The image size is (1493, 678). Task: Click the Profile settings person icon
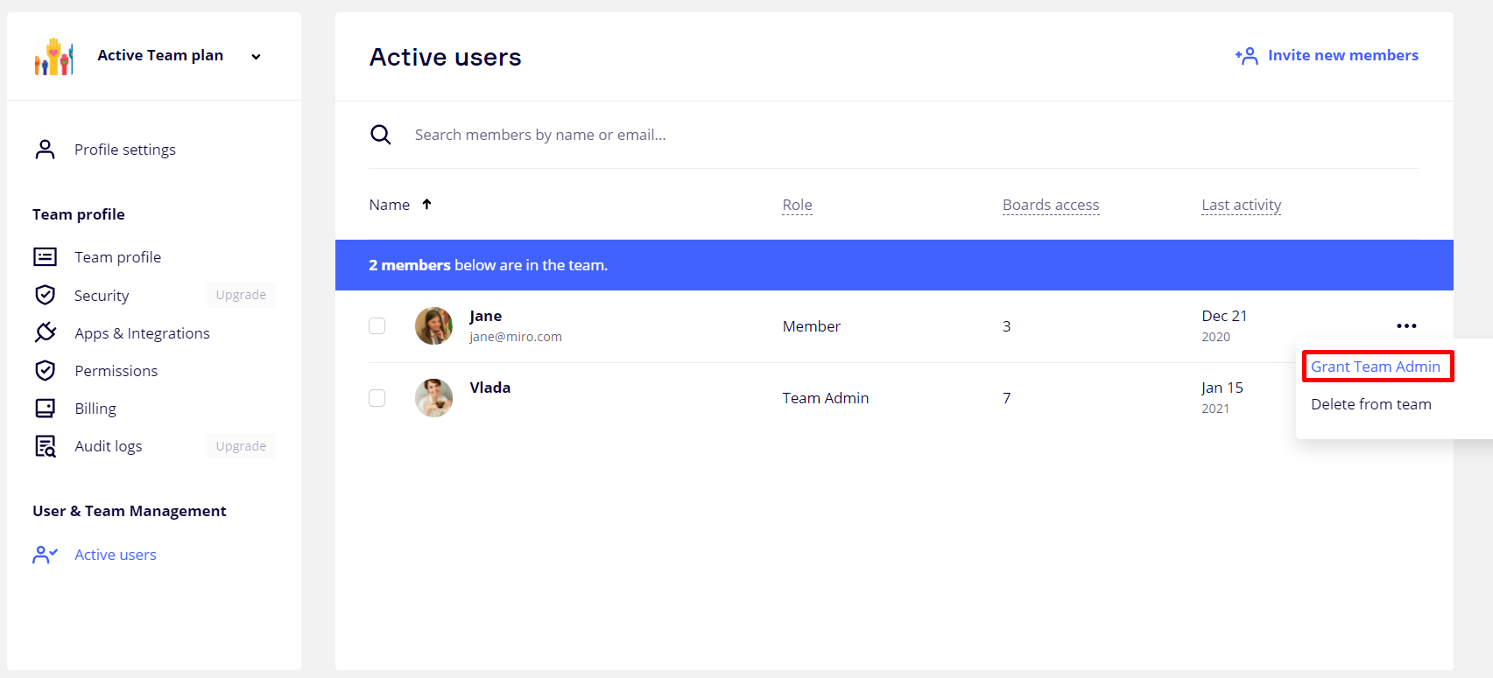tap(45, 150)
